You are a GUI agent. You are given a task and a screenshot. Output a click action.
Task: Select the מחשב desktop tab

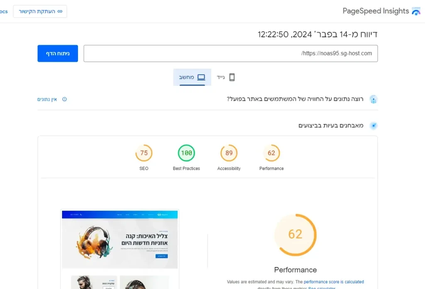(192, 77)
